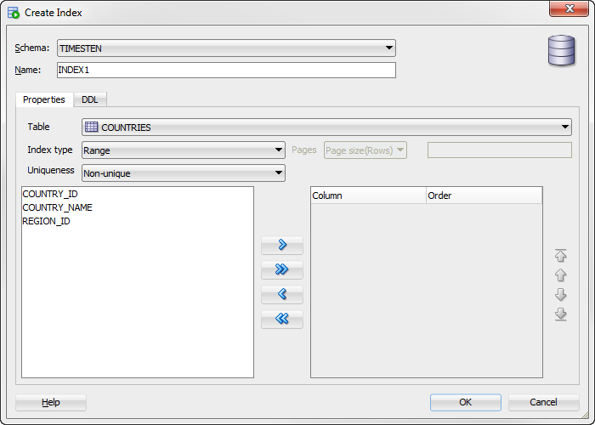This screenshot has height=425, width=595.
Task: Move column up one position arrow
Action: [560, 275]
